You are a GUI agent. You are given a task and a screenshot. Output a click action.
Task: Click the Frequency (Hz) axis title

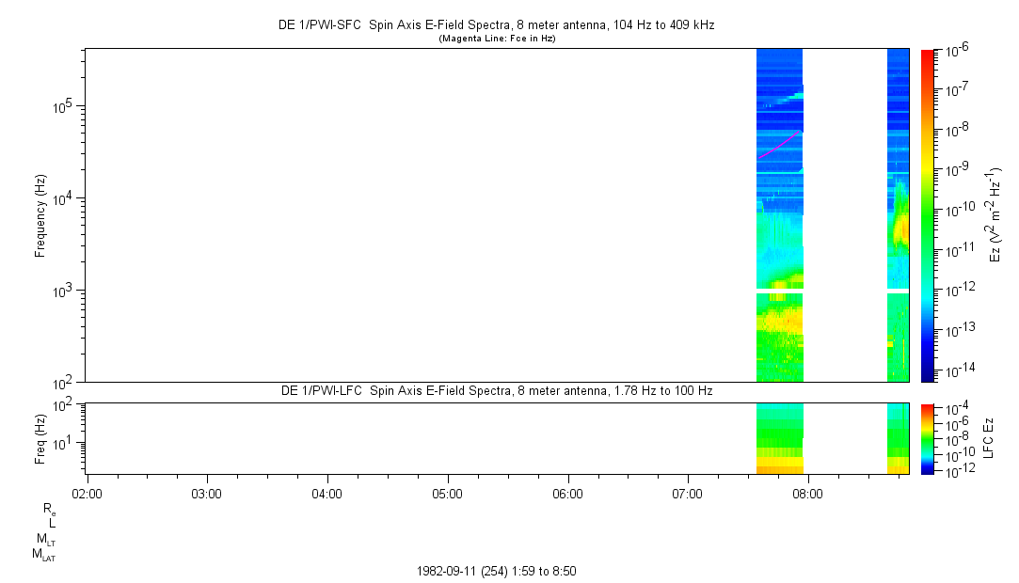(x=40, y=216)
